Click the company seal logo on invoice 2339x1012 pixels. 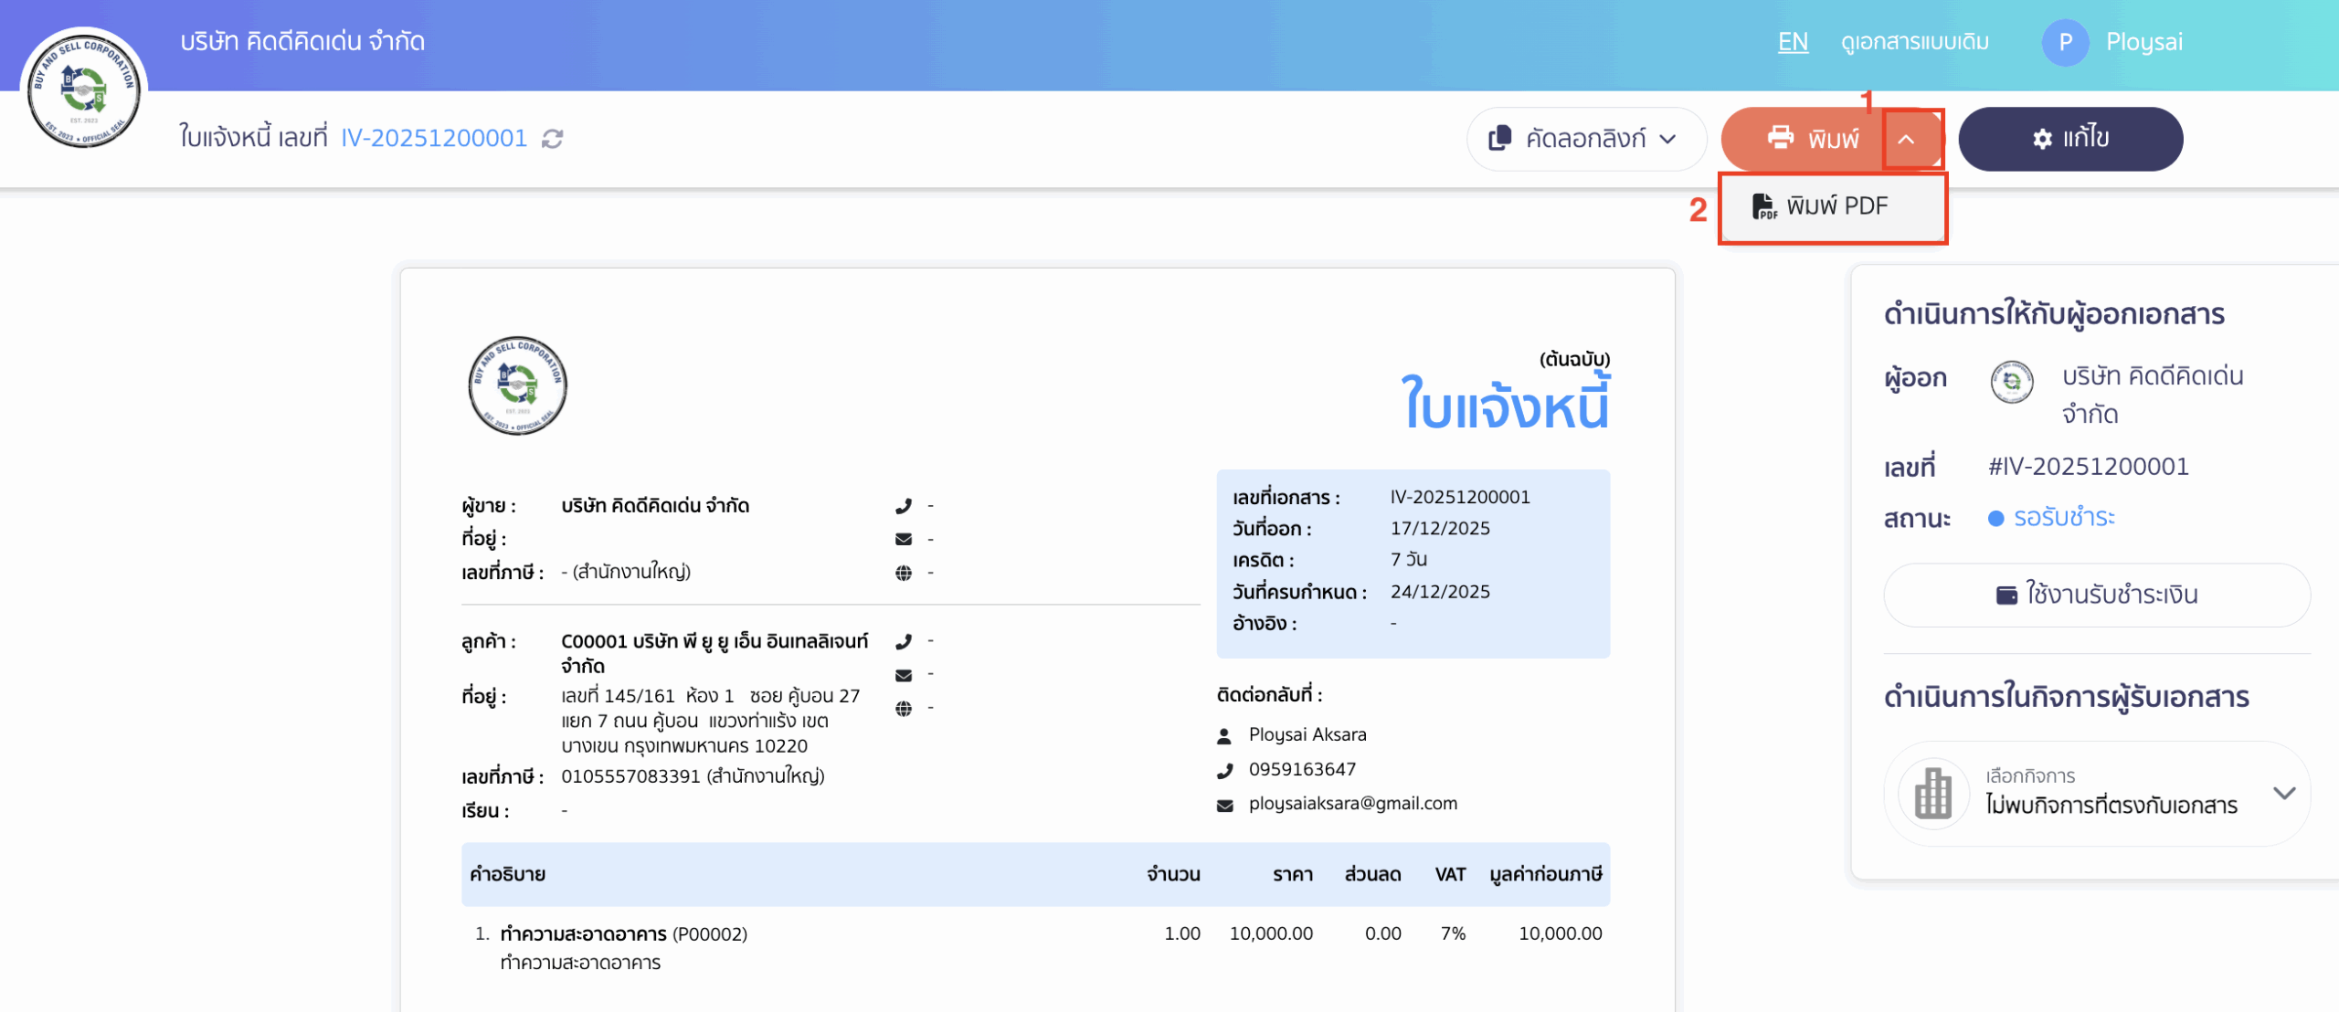coord(517,386)
